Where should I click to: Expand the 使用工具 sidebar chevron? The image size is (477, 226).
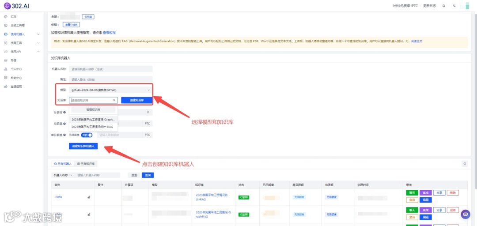[38, 43]
